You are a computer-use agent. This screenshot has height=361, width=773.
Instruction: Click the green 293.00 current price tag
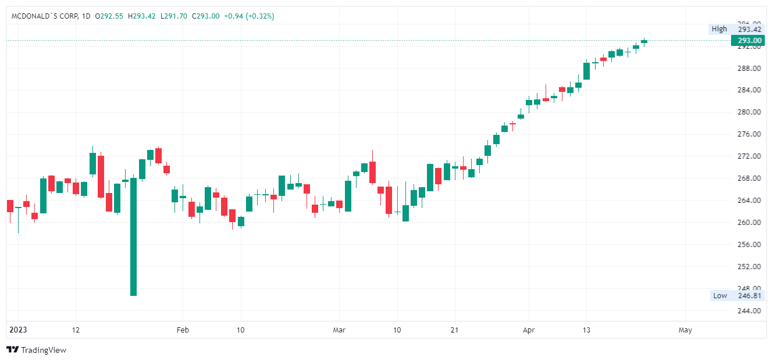[749, 41]
